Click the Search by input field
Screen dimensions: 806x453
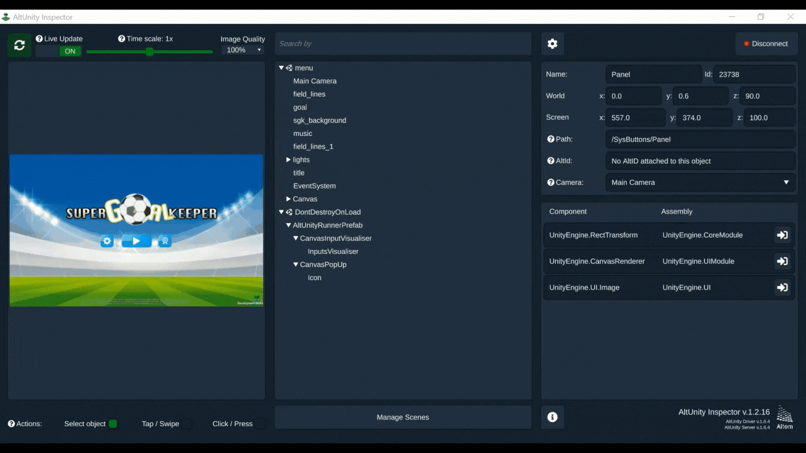click(x=403, y=44)
